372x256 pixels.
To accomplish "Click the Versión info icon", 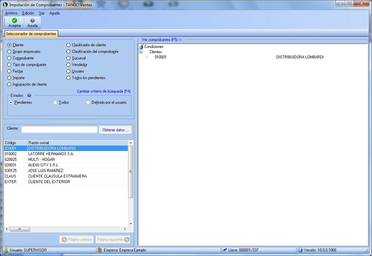I will 300,250.
